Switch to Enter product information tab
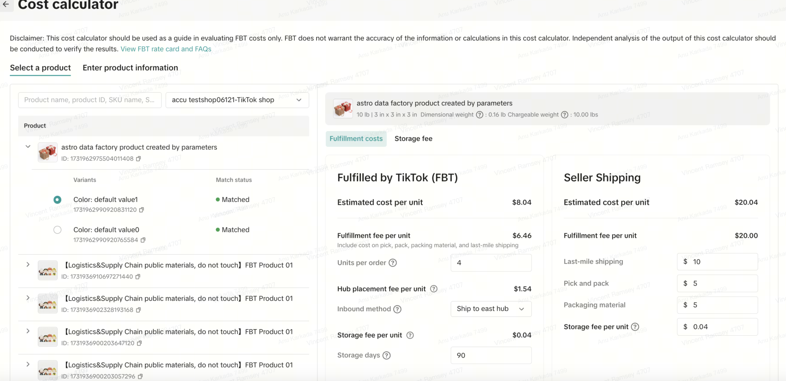This screenshot has height=381, width=786. click(x=130, y=68)
